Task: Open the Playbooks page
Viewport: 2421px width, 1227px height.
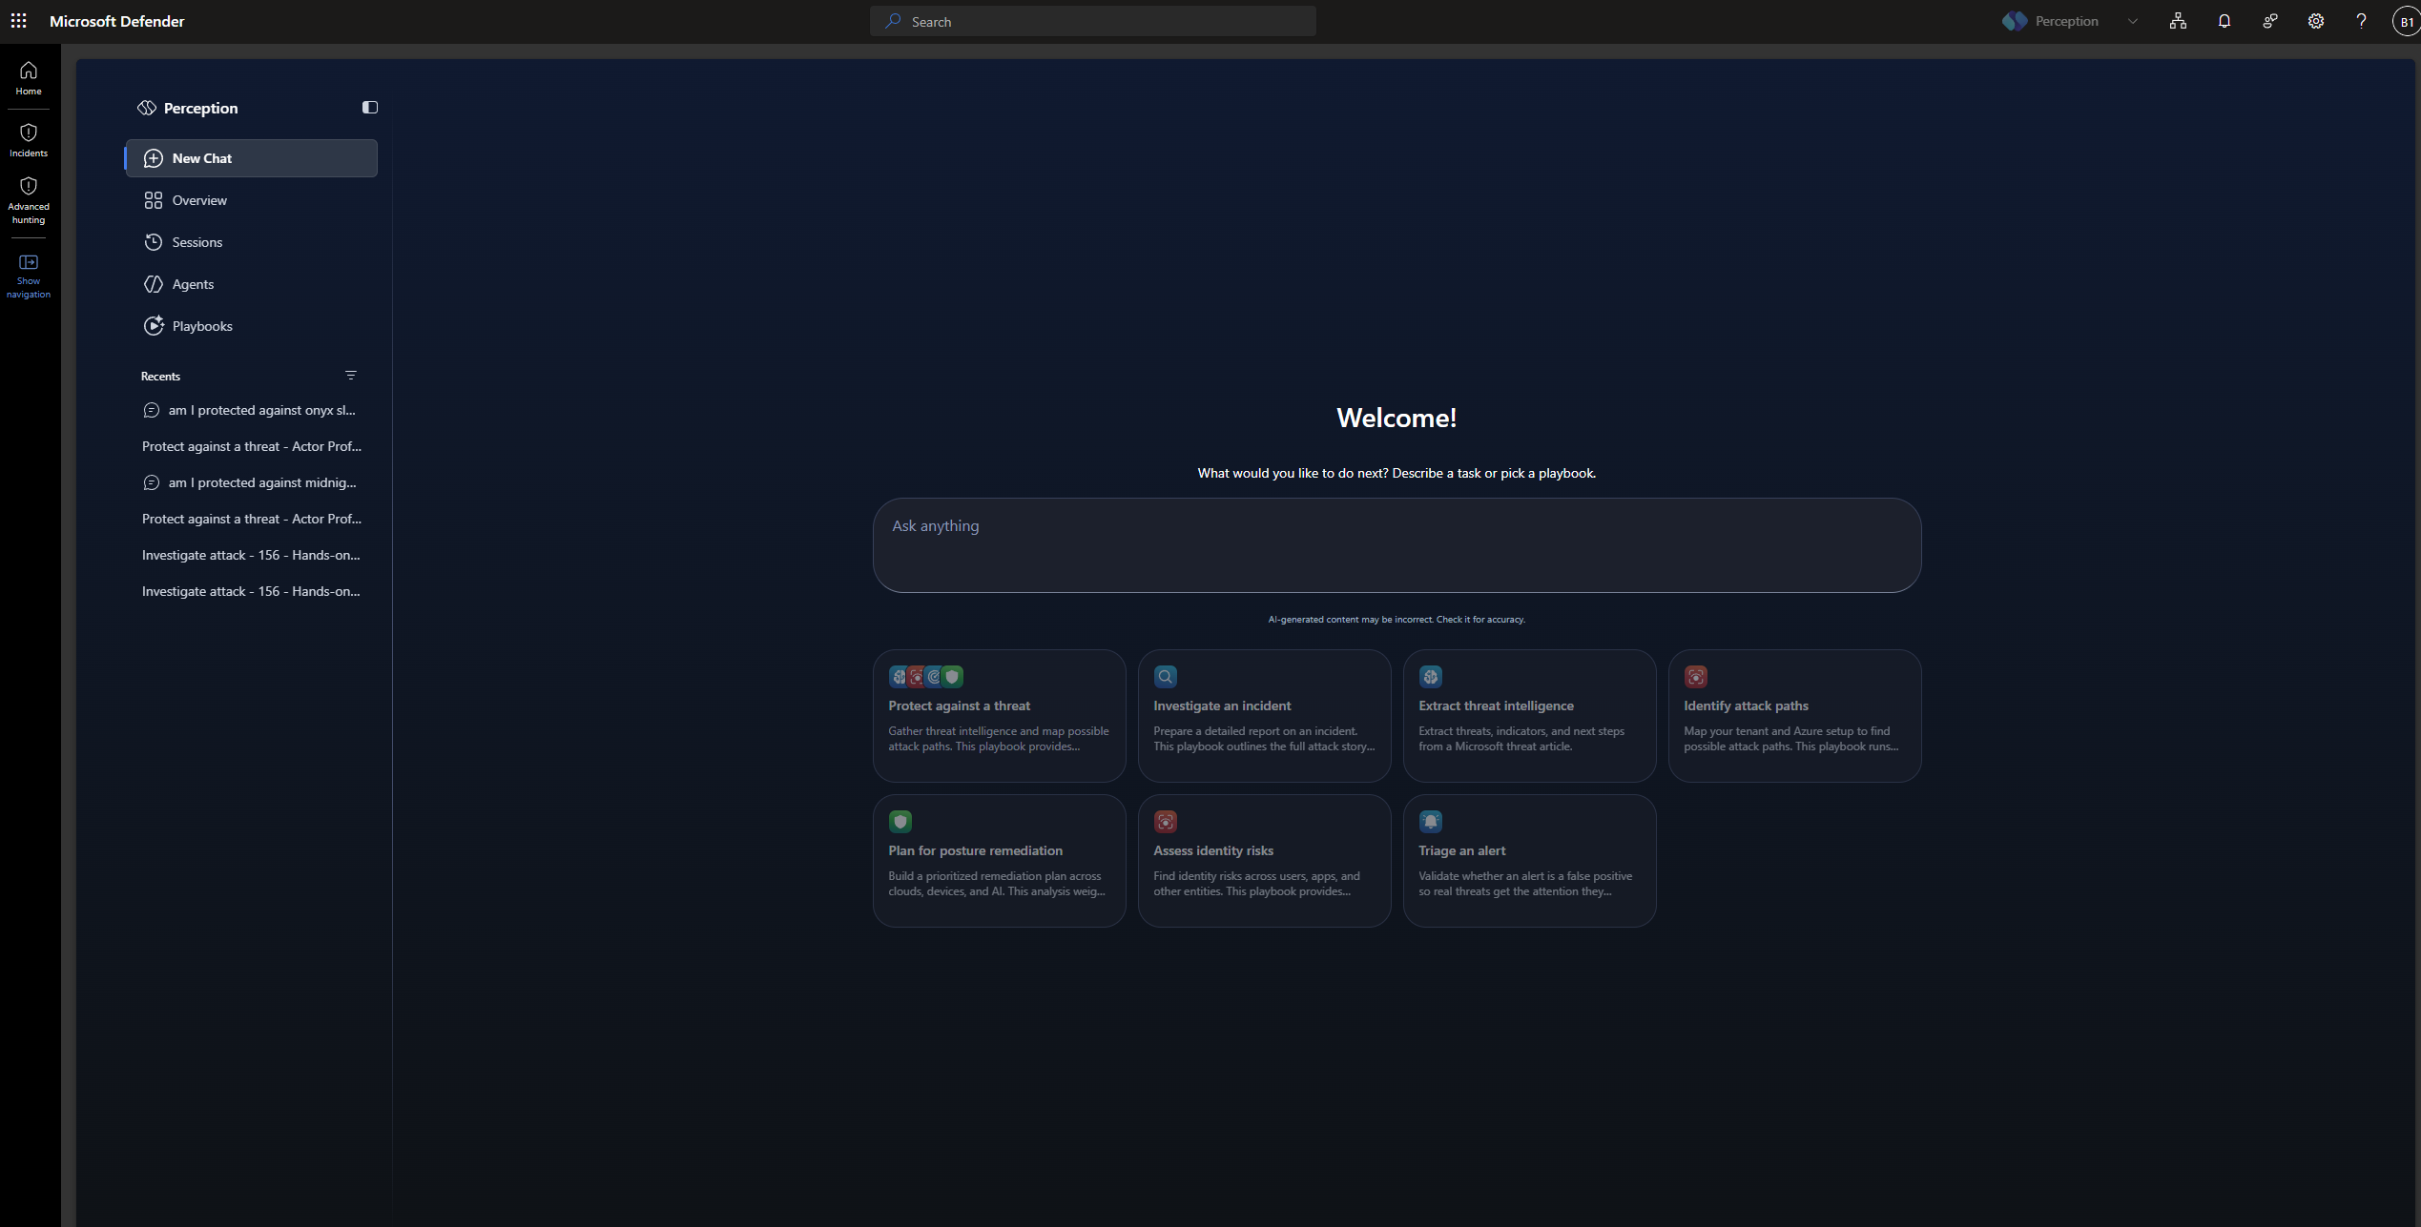Action: [252, 326]
